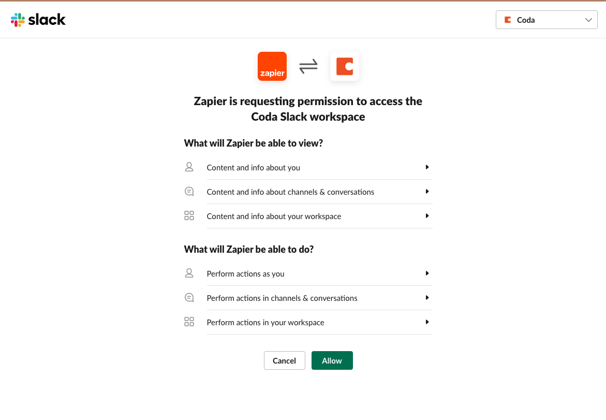Click the Zapier app icon

coord(272,66)
